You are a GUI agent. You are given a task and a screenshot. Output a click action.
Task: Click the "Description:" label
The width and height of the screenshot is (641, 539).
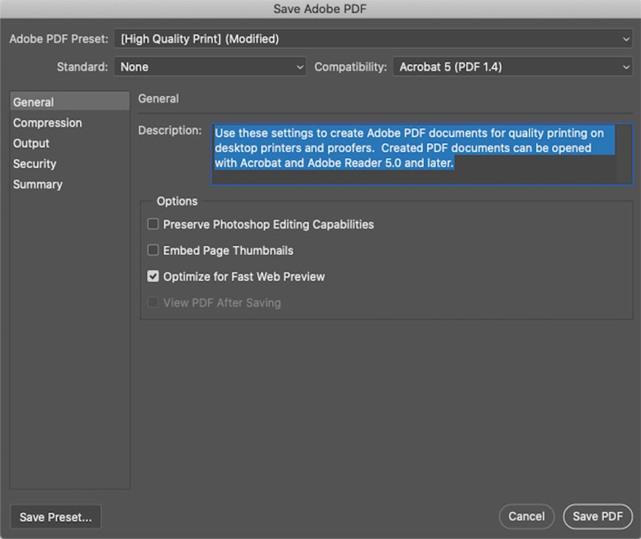tap(170, 130)
